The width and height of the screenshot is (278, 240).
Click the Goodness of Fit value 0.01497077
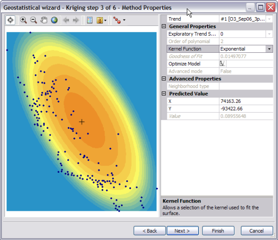click(233, 57)
